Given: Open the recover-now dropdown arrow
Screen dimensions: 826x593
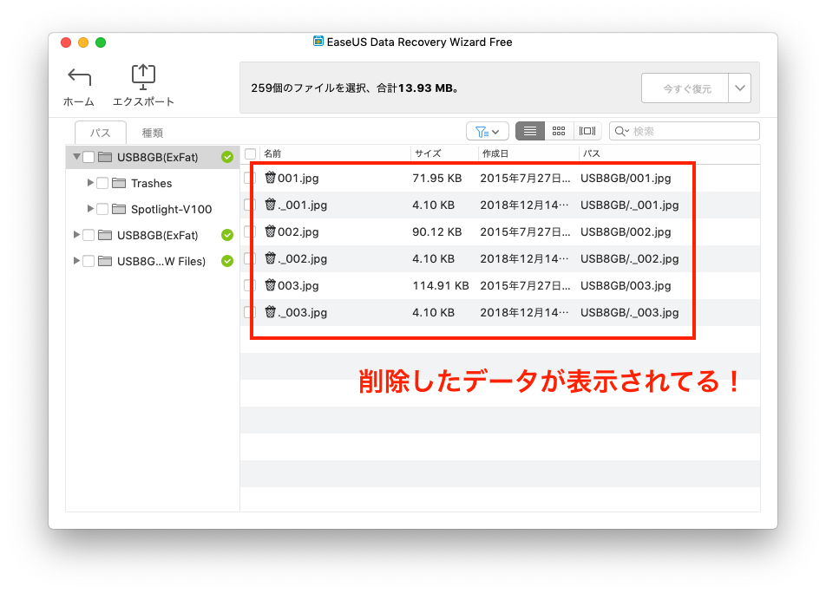Looking at the screenshot, I should pyautogui.click(x=740, y=88).
